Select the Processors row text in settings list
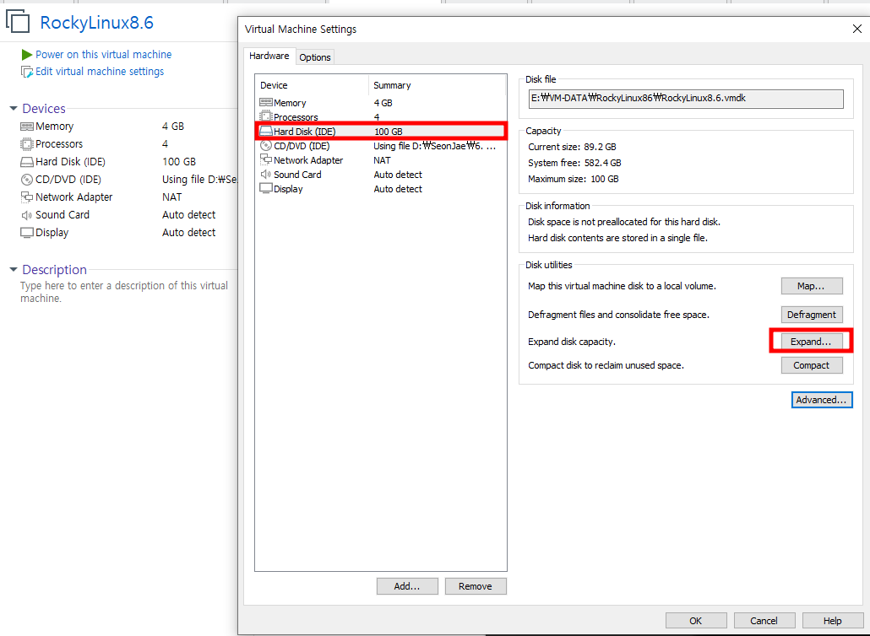Screen dimensions: 870x636 pyautogui.click(x=296, y=117)
